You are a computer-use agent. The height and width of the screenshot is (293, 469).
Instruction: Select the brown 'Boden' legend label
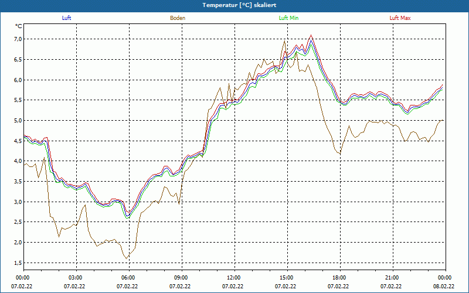tap(178, 18)
